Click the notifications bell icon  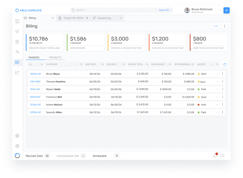[215, 155]
